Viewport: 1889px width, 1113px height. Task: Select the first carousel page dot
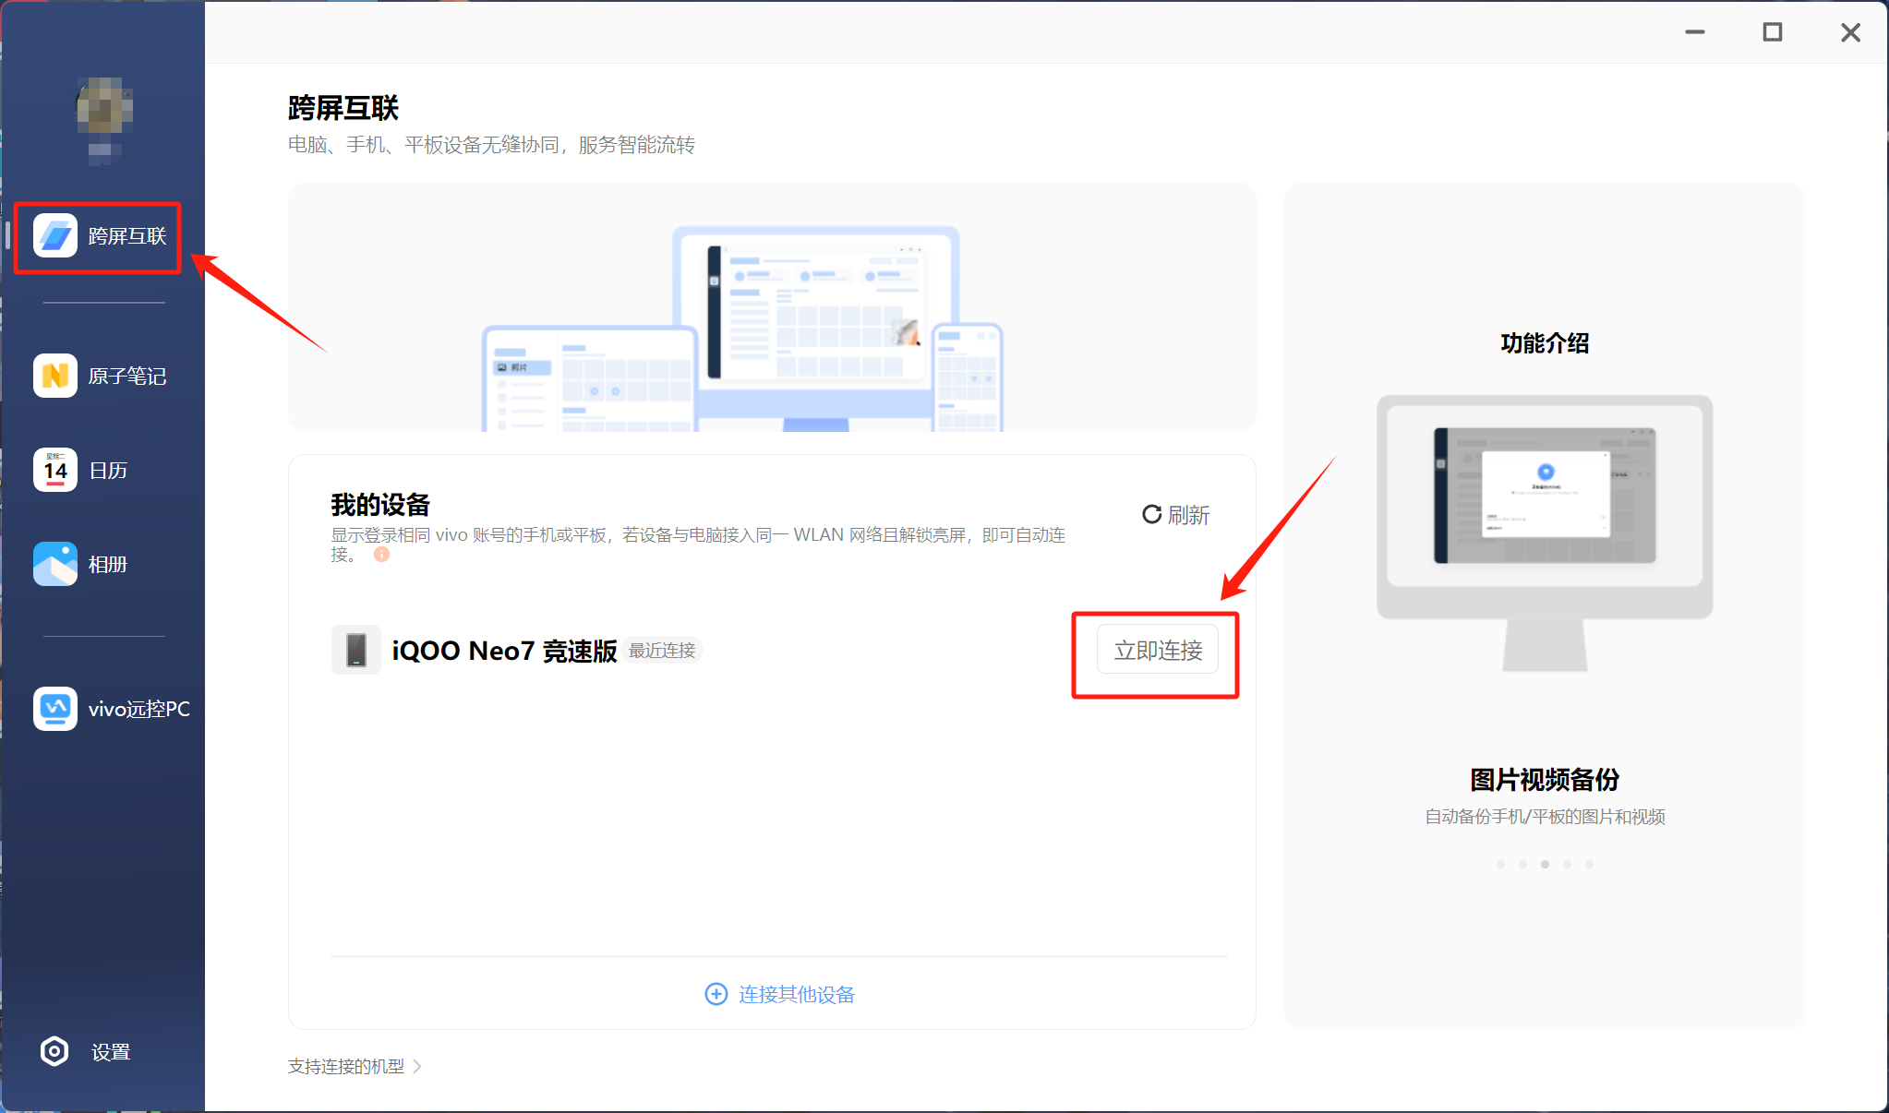point(1500,865)
